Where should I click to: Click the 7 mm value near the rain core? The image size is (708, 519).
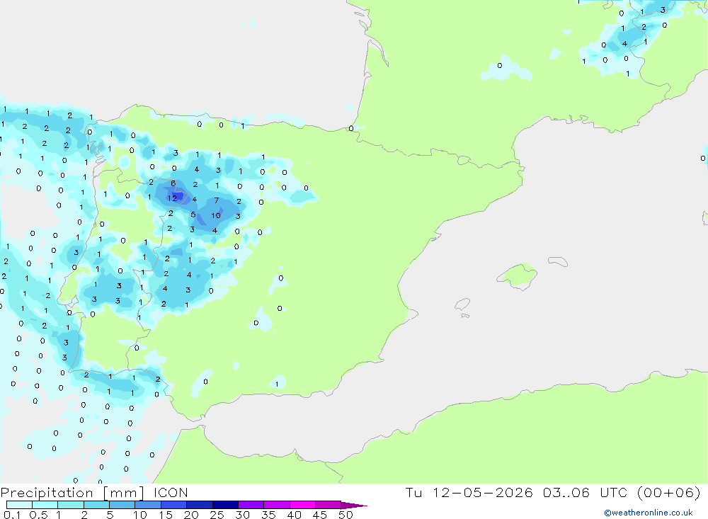(x=216, y=200)
